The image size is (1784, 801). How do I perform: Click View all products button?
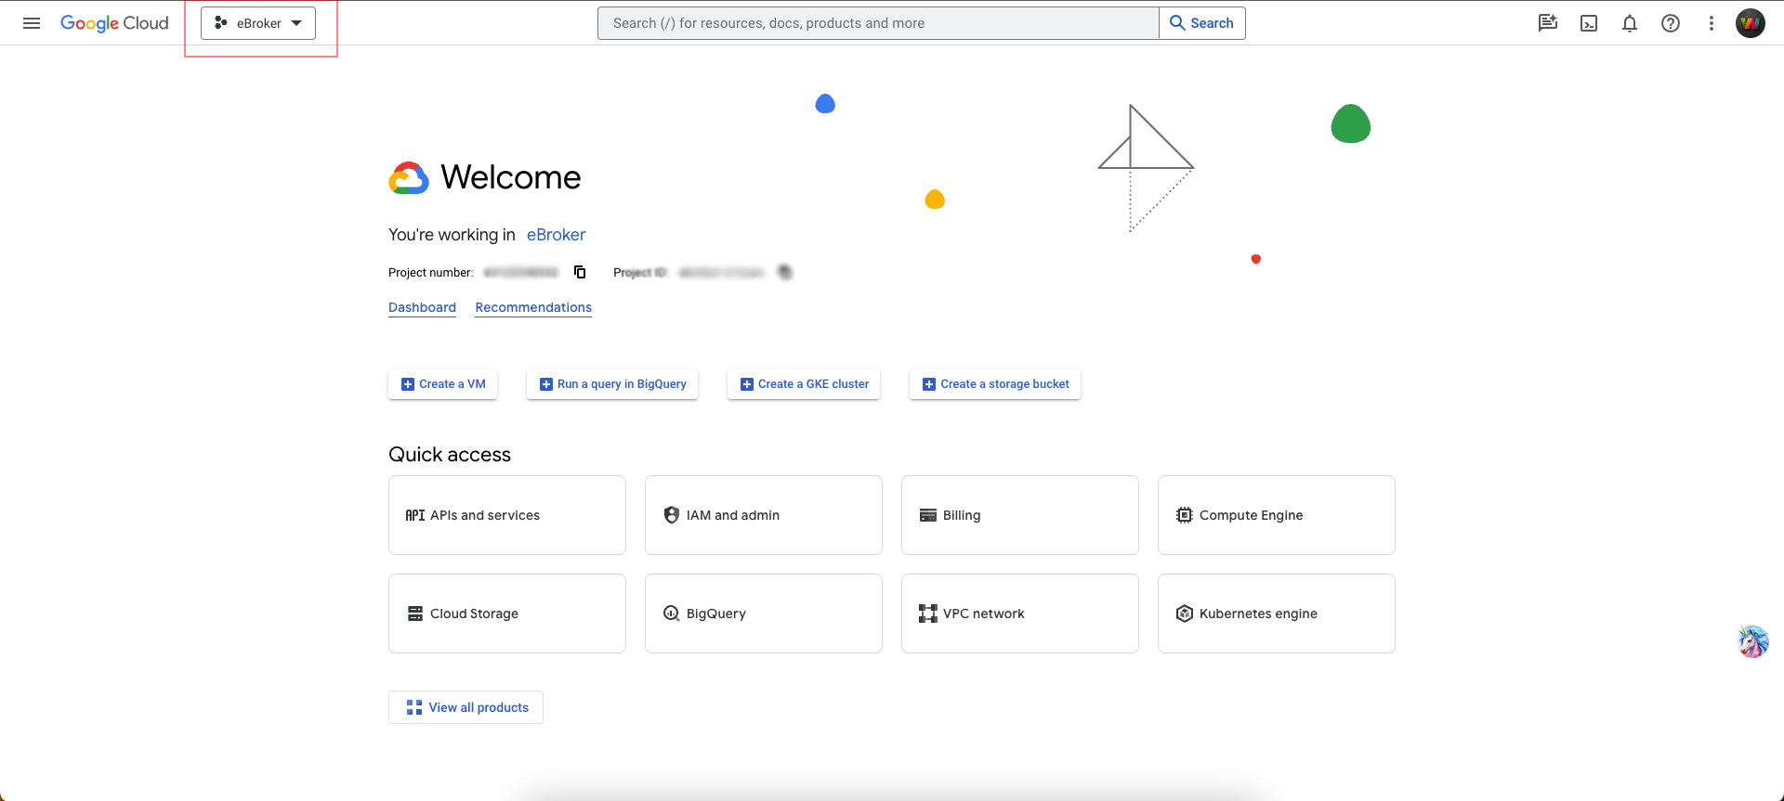coord(466,707)
